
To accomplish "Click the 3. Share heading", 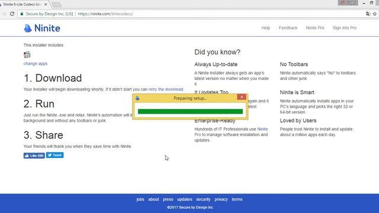I will [43, 135].
